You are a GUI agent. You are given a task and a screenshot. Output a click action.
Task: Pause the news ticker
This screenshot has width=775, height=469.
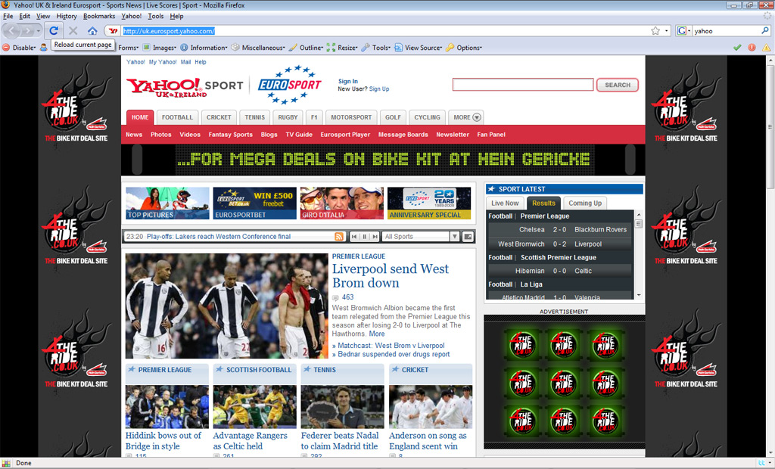tap(365, 237)
